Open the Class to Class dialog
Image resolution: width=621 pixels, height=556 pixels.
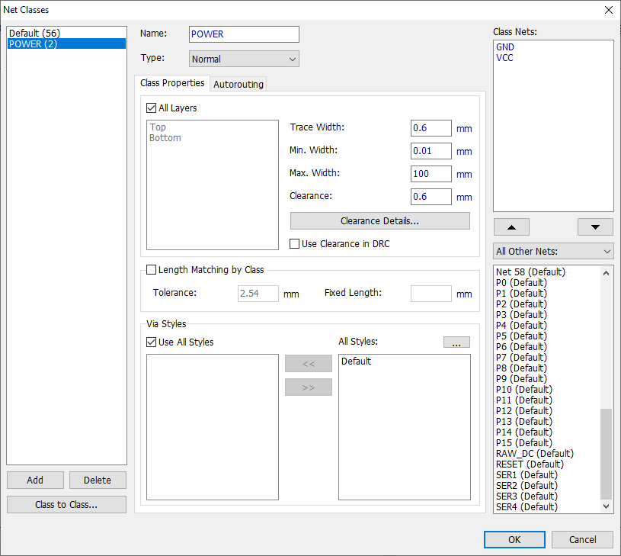click(66, 504)
